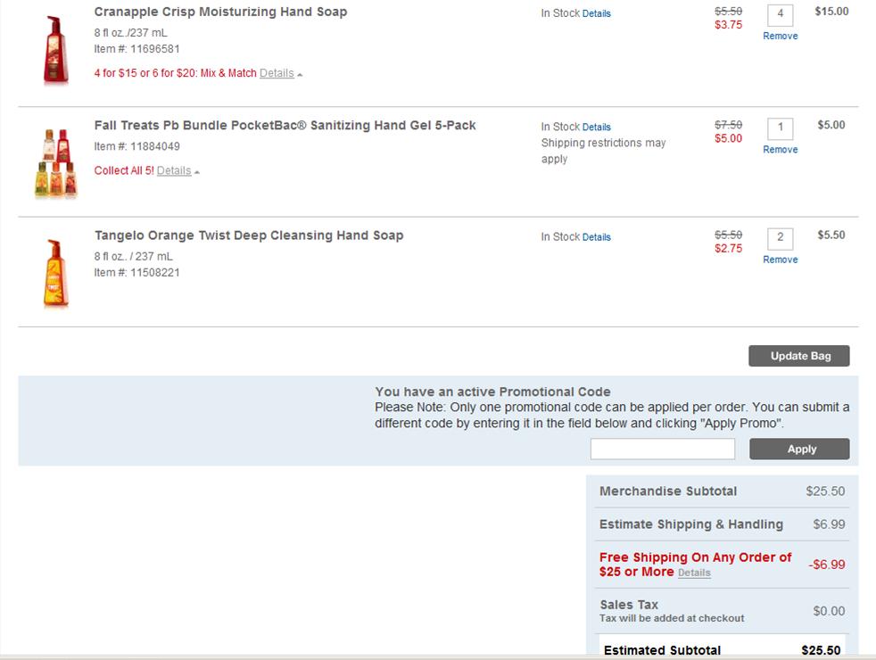
Task: Click the Tangelo Orange Twist soap image
Action: click(55, 273)
